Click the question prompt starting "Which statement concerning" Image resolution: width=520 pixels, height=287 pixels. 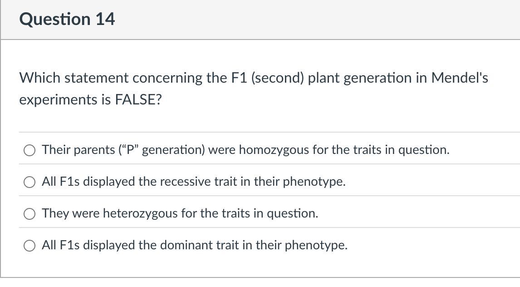tap(254, 89)
